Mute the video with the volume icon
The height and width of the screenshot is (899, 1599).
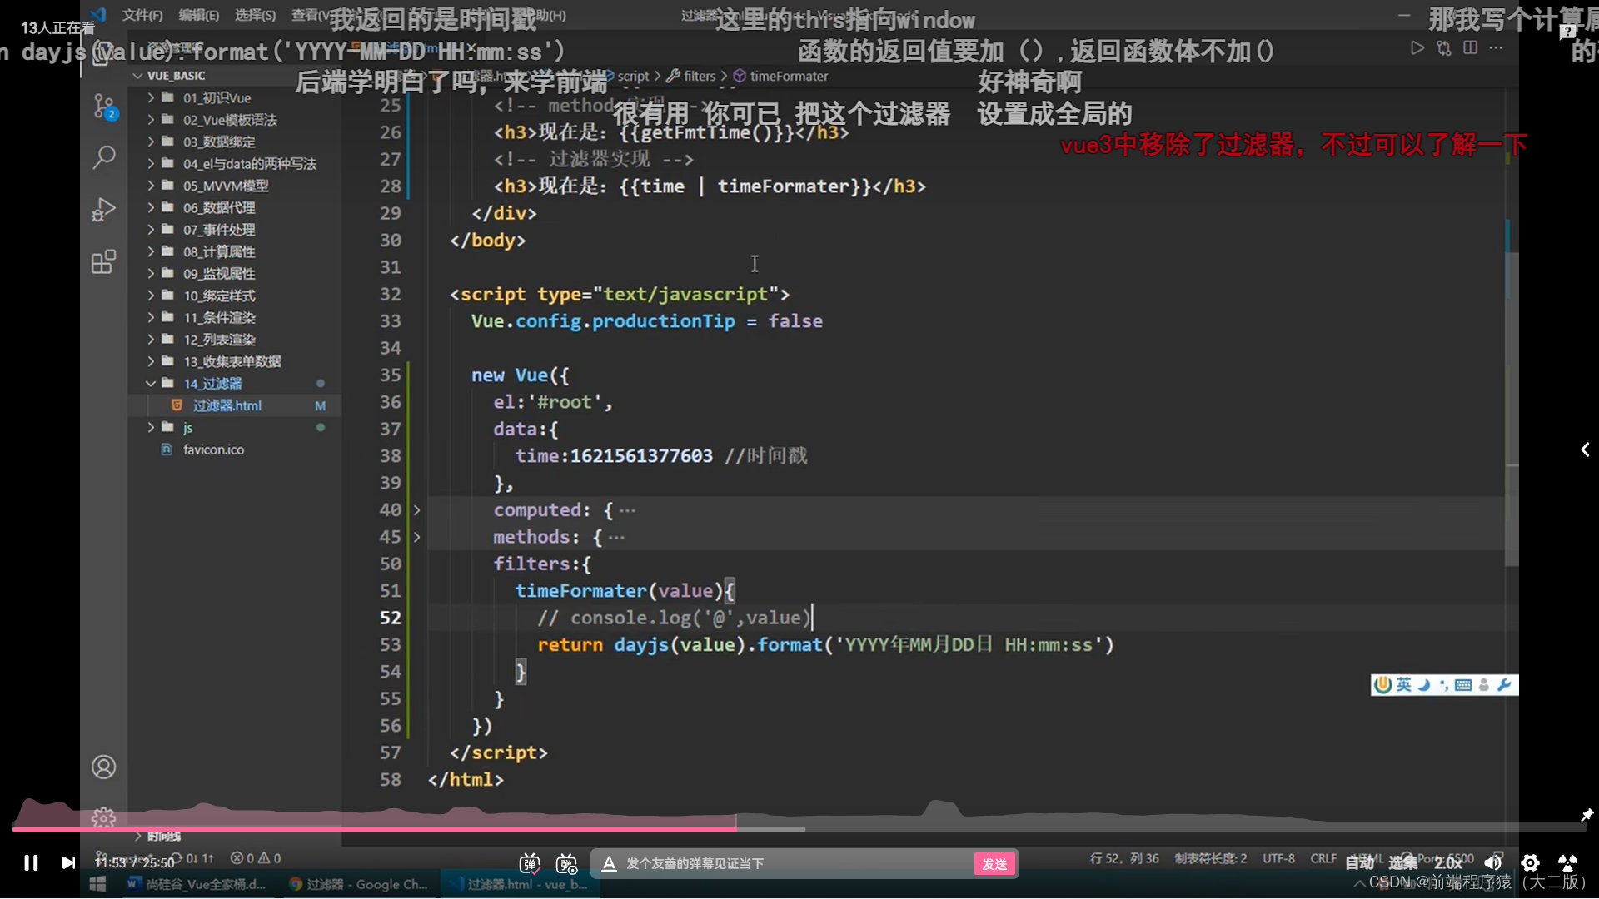[x=1492, y=862]
